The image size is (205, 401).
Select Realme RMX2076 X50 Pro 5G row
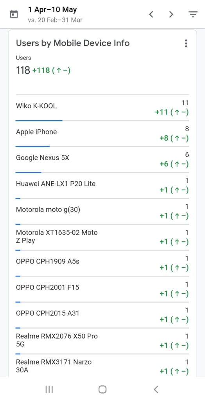tap(102, 341)
